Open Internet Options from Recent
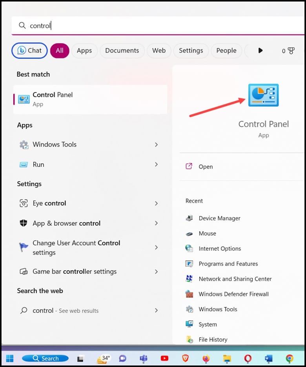The height and width of the screenshot is (367, 306). point(220,249)
